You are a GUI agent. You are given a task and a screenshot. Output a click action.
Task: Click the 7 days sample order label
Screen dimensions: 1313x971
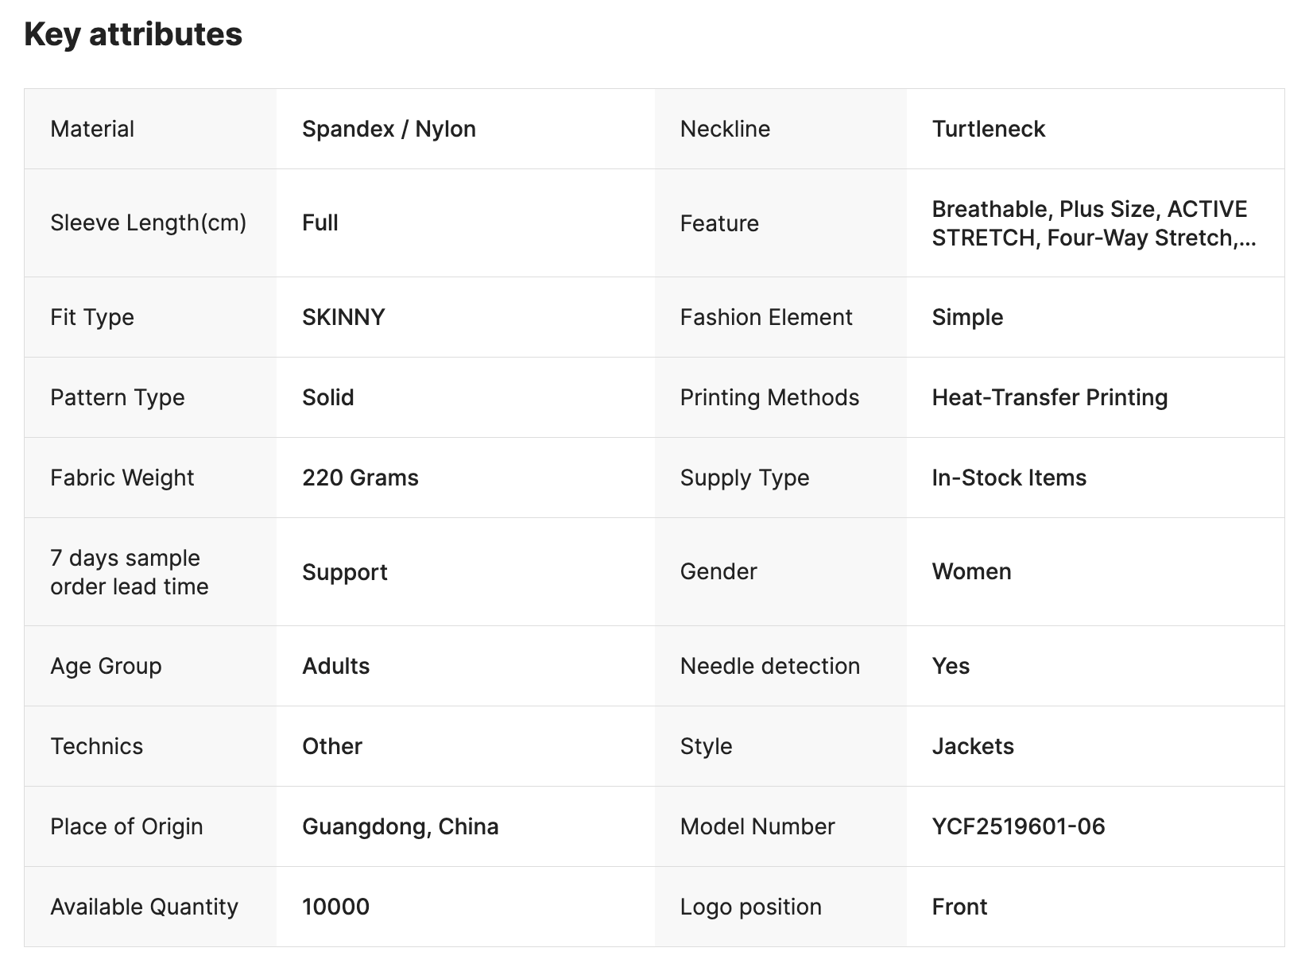tap(129, 572)
